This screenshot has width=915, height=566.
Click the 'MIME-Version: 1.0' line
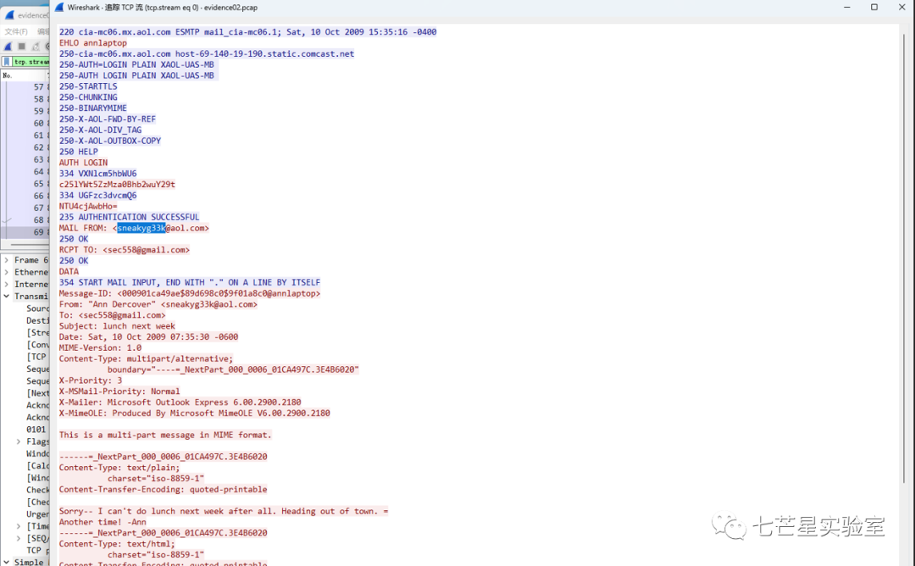[x=100, y=347]
